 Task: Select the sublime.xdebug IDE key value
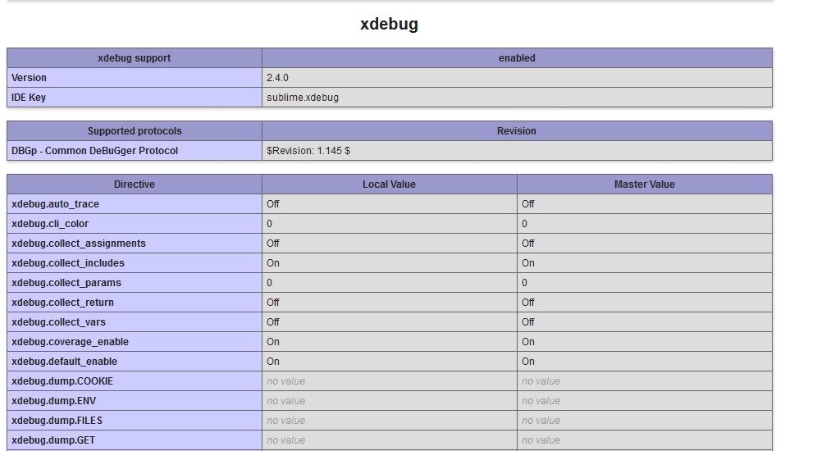(302, 98)
